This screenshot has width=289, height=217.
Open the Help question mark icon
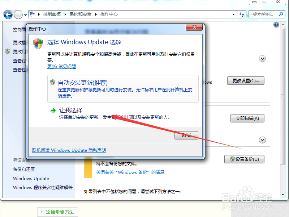[276, 25]
